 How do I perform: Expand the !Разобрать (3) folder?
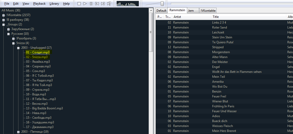pyautogui.click(x=14, y=39)
